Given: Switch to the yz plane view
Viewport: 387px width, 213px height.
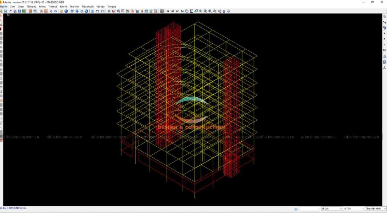Looking at the screenshot, I should (177, 11).
